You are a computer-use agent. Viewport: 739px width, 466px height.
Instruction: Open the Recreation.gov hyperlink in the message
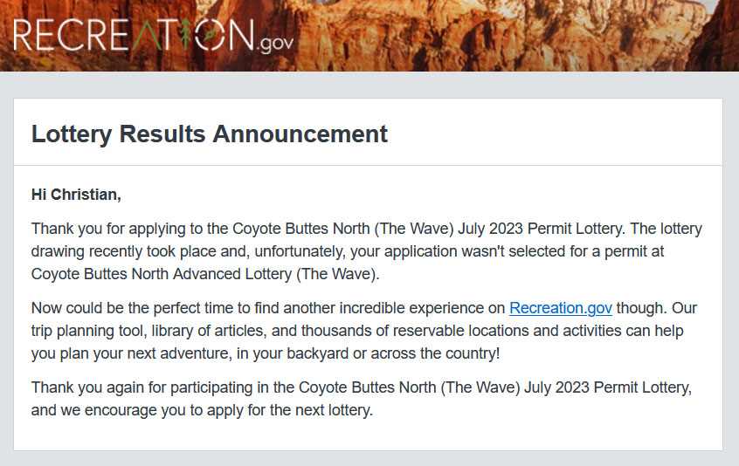tap(561, 308)
